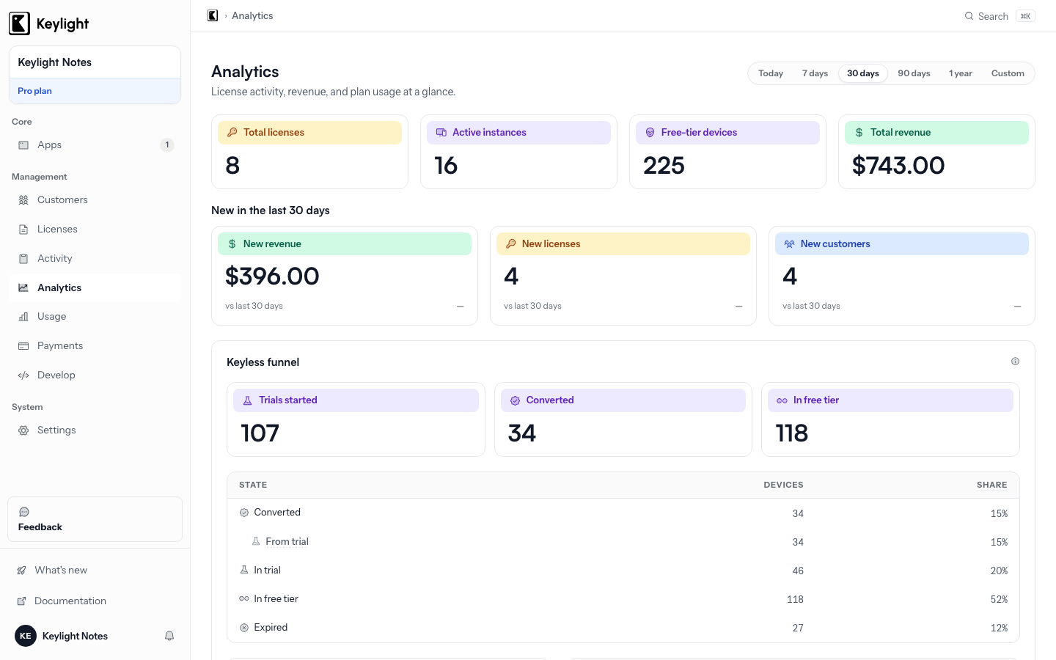
Task: Click the notifications bell icon
Action: point(169,636)
